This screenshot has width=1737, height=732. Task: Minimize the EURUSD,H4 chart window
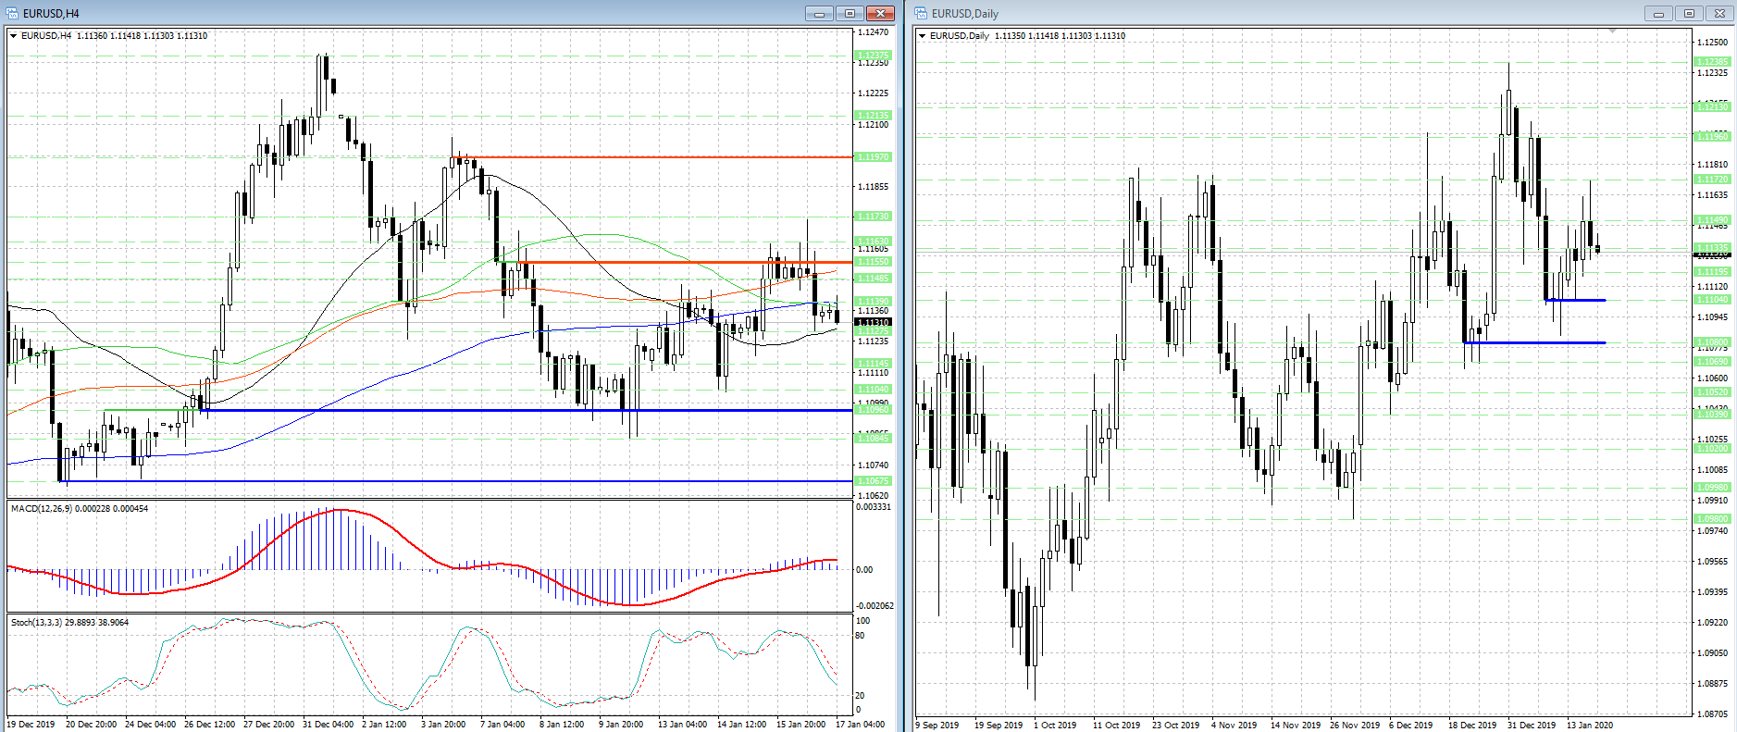pos(819,13)
